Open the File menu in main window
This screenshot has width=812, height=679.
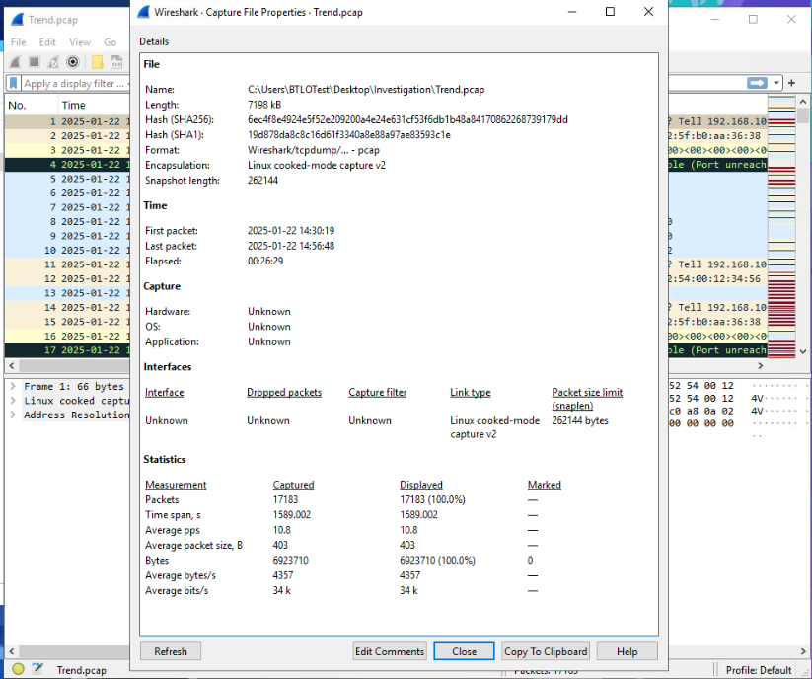pyautogui.click(x=18, y=42)
